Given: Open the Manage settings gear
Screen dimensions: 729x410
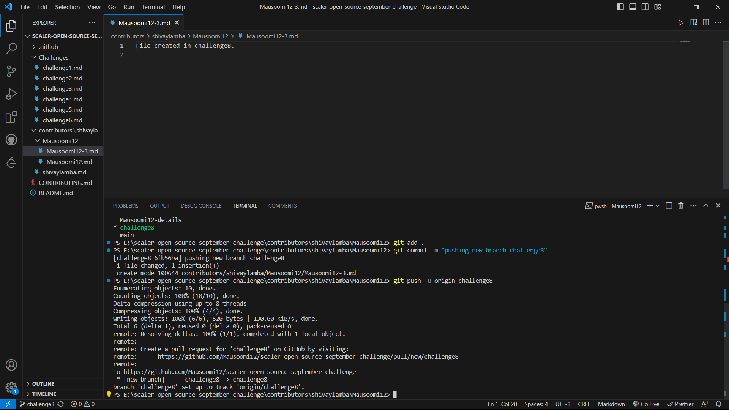Looking at the screenshot, I should 11,388.
